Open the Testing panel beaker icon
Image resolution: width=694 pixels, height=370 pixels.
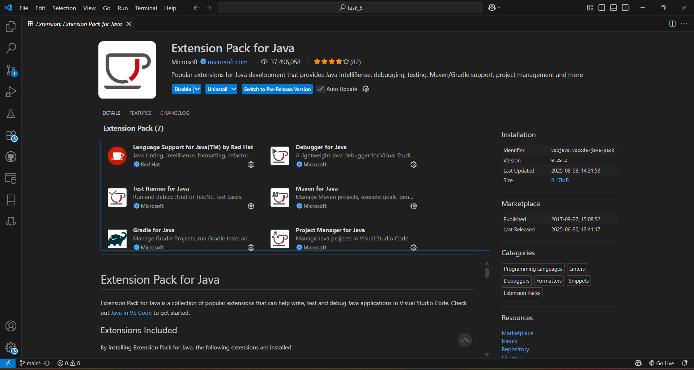11,113
